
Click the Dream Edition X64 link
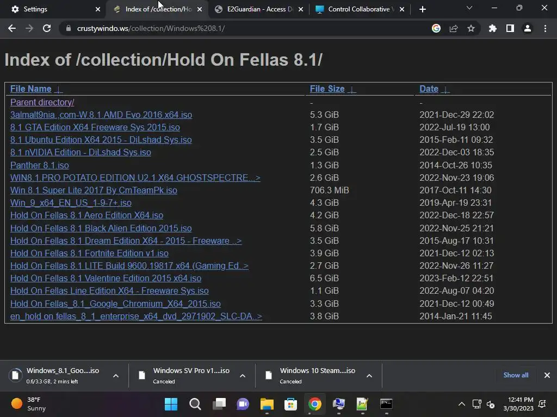click(126, 241)
